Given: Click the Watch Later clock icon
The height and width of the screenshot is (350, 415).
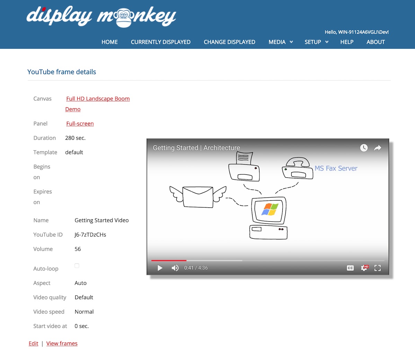Looking at the screenshot, I should coord(364,148).
